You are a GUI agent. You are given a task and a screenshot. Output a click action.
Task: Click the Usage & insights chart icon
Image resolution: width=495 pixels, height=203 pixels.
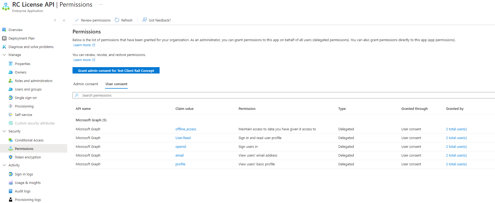(x=11, y=183)
